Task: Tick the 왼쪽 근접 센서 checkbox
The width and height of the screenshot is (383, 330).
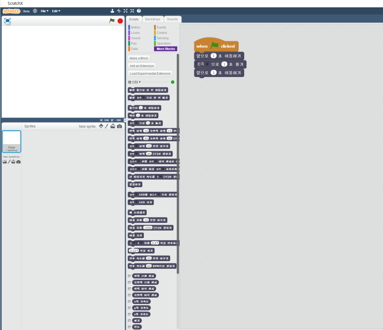Action: [x=129, y=276]
